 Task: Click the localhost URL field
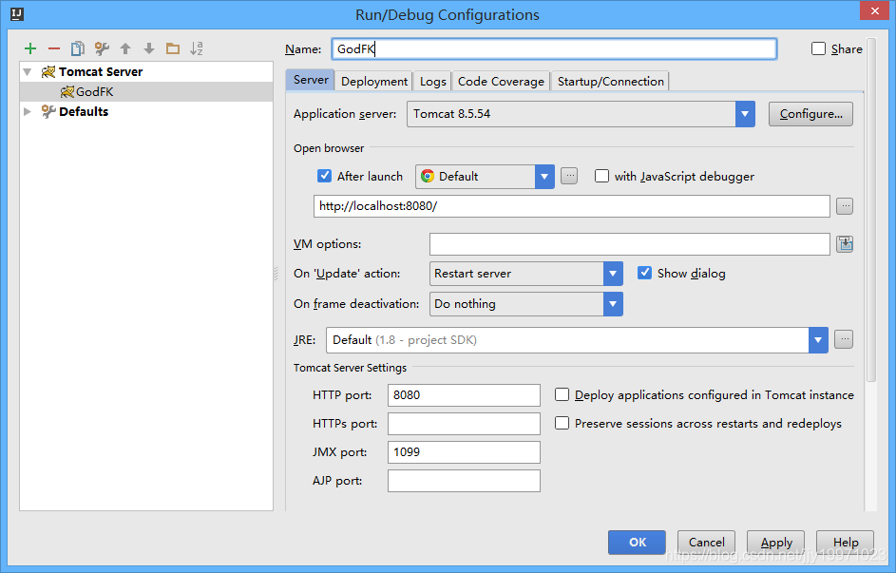click(x=571, y=206)
